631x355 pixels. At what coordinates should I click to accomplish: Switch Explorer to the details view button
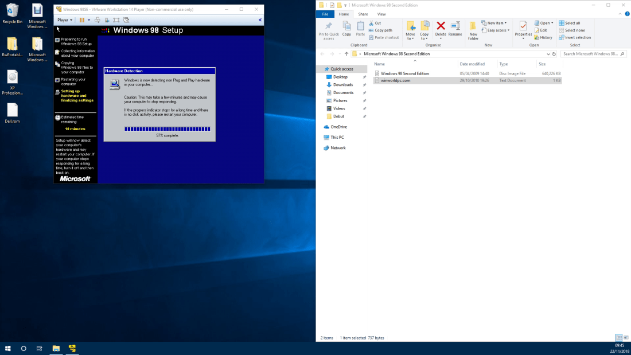click(618, 338)
